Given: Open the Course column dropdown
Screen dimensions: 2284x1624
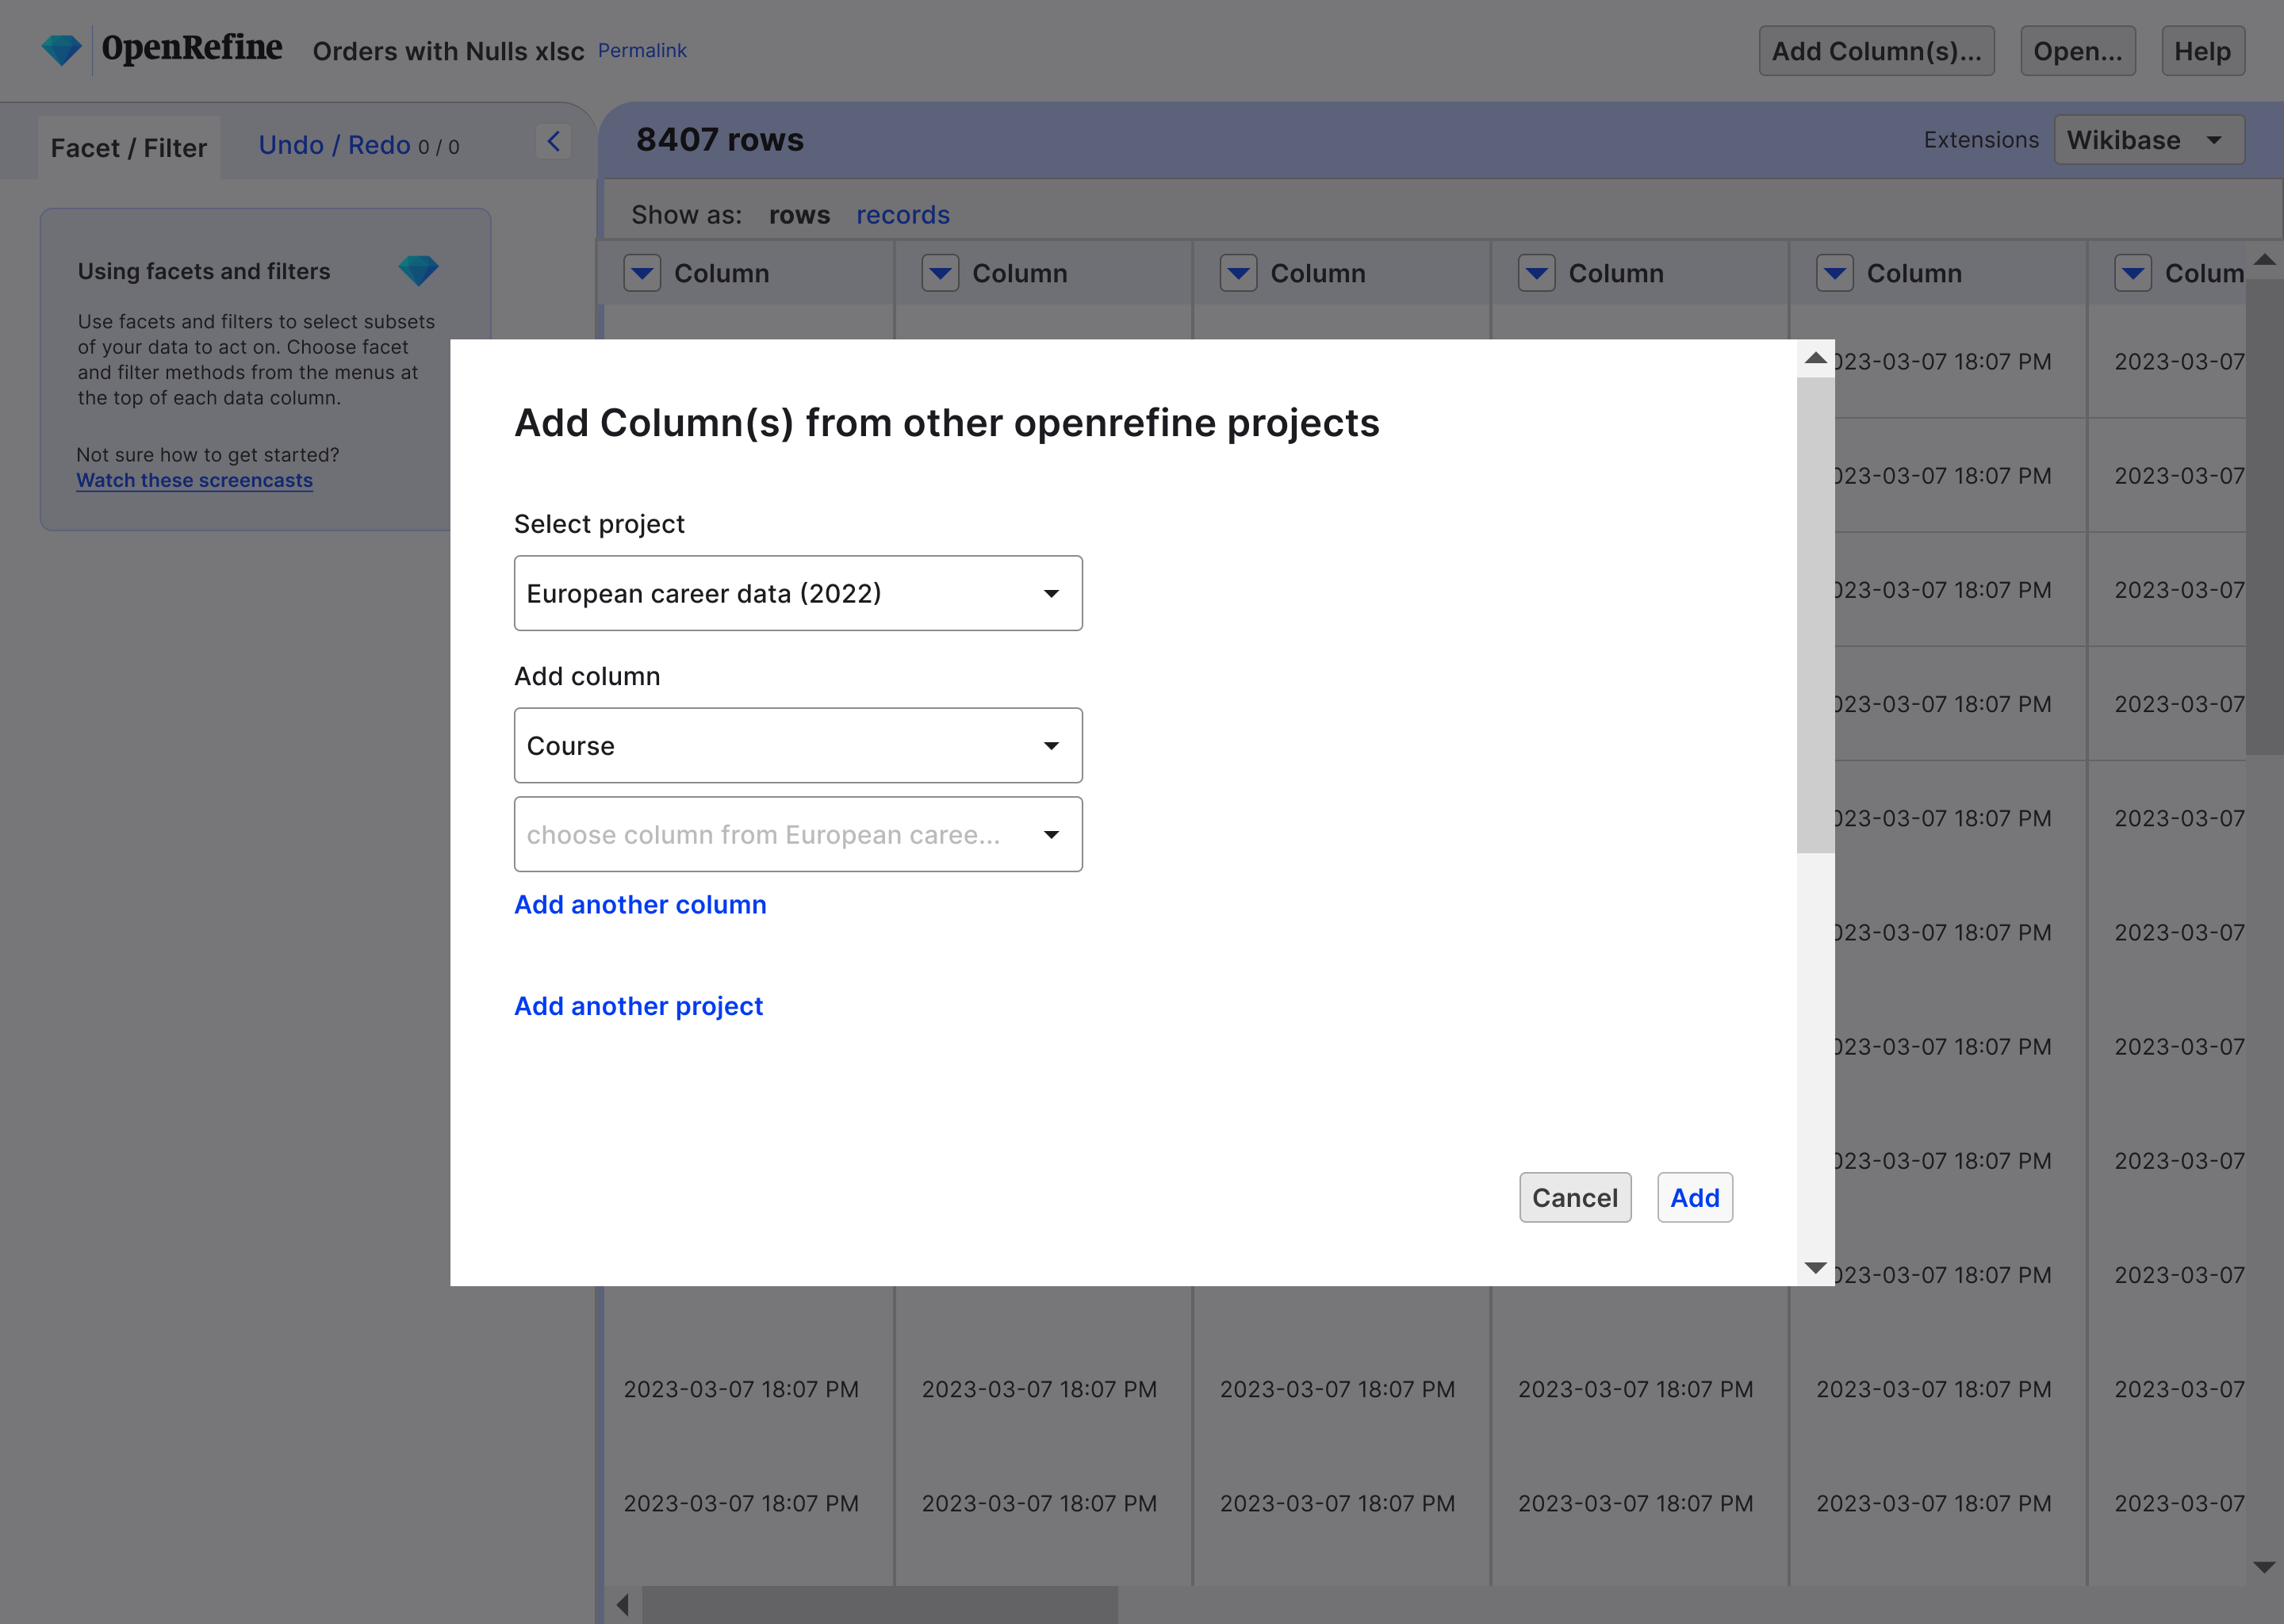Looking at the screenshot, I should [x=797, y=744].
